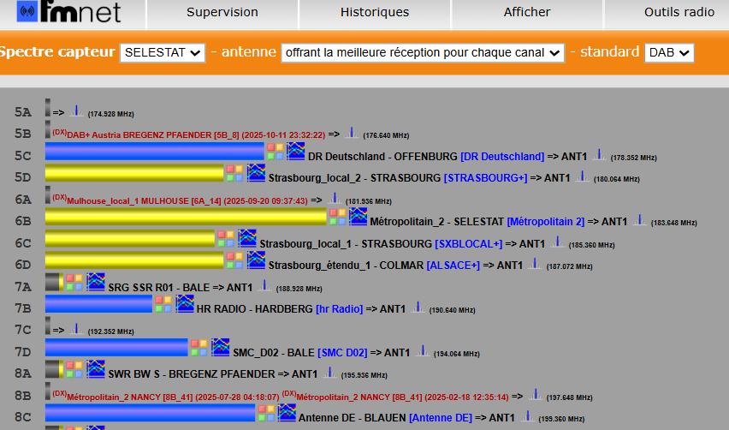Follow the [SXBLOCAL+] link
This screenshot has height=430, width=729.
[x=469, y=244]
